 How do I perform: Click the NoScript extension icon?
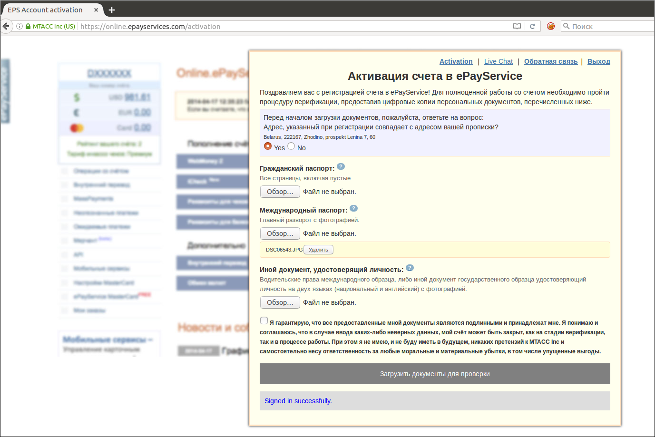[x=551, y=26]
